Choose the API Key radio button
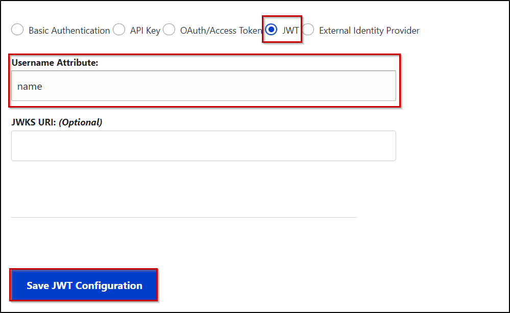The width and height of the screenshot is (510, 313). click(119, 30)
